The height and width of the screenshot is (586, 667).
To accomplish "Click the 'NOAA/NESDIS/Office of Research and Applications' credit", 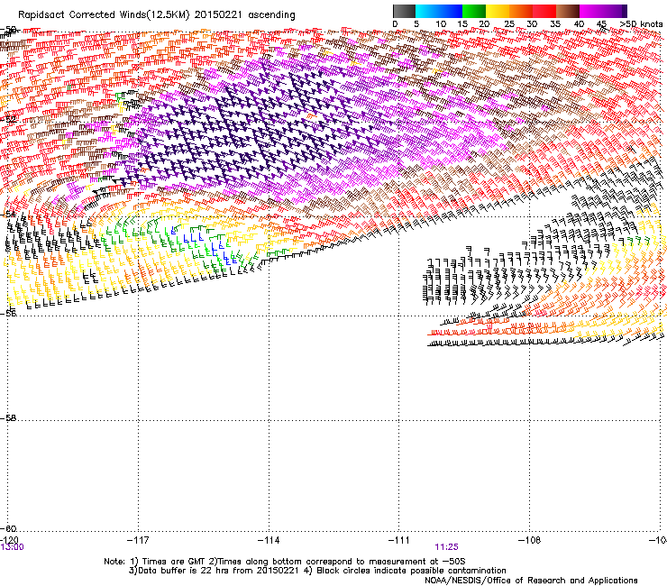I will [x=531, y=581].
